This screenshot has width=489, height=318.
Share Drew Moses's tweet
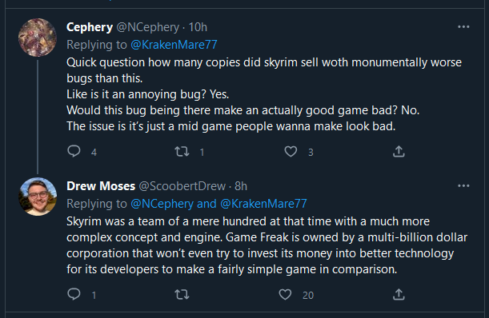pyautogui.click(x=399, y=294)
